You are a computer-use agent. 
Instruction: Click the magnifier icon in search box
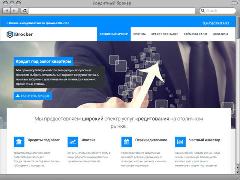pyautogui.click(x=203, y=10)
